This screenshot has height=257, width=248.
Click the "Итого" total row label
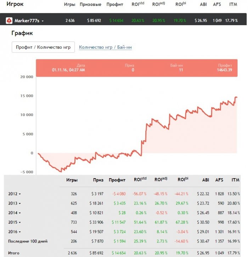click(x=14, y=253)
